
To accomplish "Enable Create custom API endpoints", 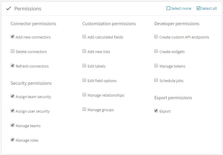I will 156,36.
